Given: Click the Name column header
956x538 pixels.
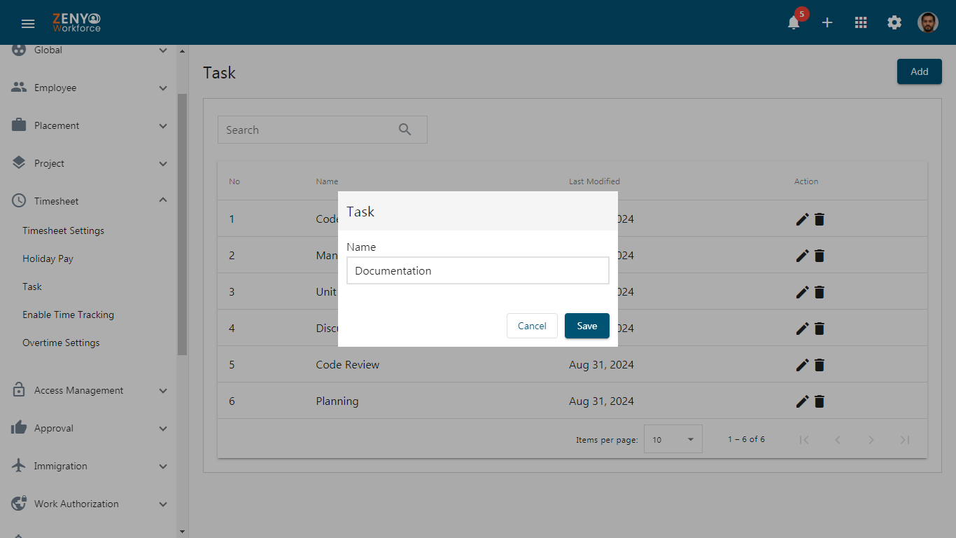Looking at the screenshot, I should point(327,181).
